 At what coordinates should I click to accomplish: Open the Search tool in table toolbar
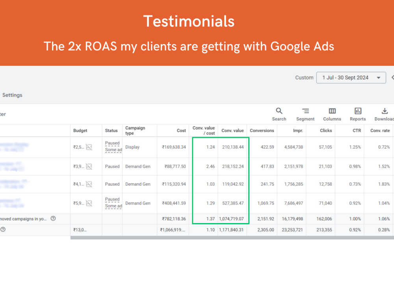coord(279,114)
